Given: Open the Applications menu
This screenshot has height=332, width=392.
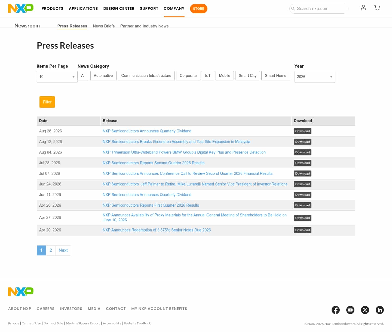Looking at the screenshot, I should pos(83,8).
